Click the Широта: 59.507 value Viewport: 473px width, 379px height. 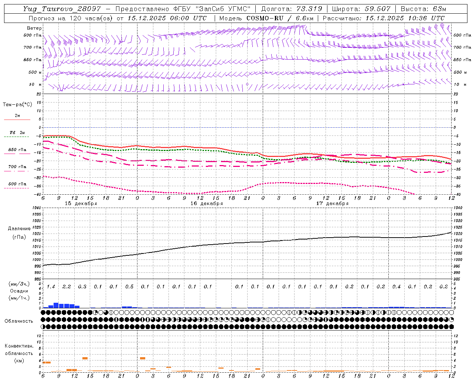[361, 9]
